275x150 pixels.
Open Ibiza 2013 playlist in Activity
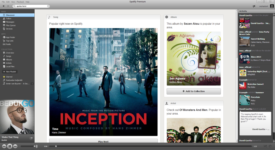[256, 57]
